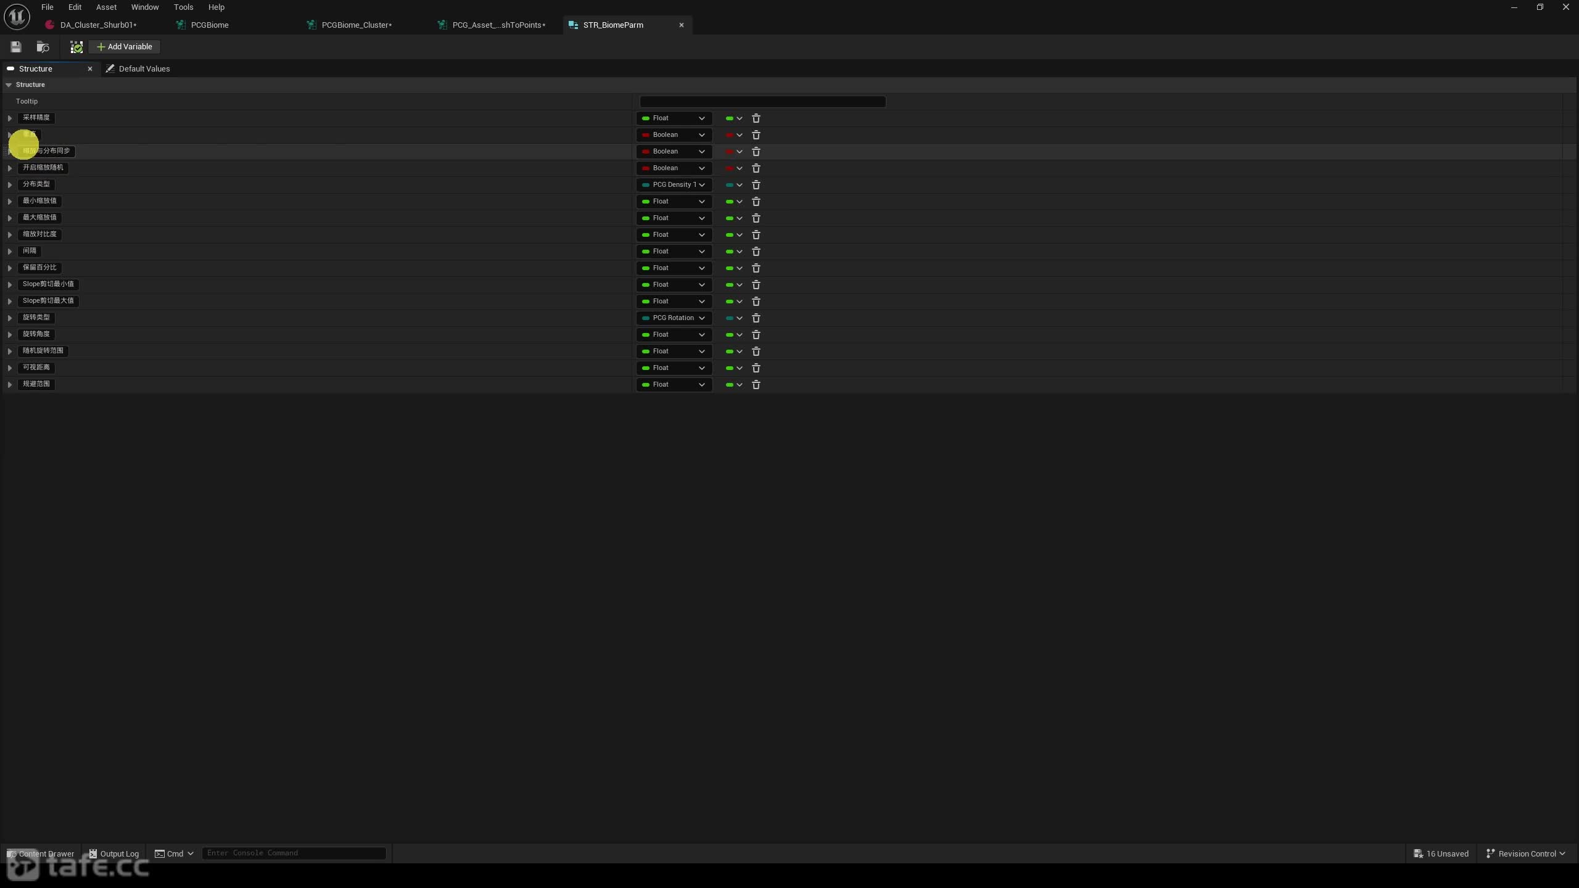Screen dimensions: 1579x888
Task: Delete the 随机旋转范围 variable
Action: click(x=756, y=351)
